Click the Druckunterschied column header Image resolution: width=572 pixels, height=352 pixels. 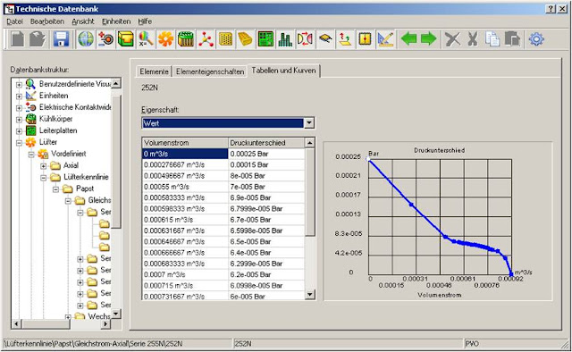(266, 143)
